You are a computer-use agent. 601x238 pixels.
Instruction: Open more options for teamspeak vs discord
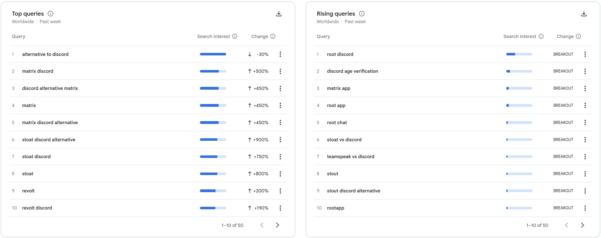point(585,157)
